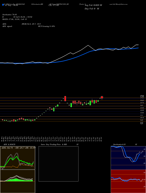Click the 'Stochastics & R' panel title
Viewport: 146px width, 193px height.
click(119, 144)
